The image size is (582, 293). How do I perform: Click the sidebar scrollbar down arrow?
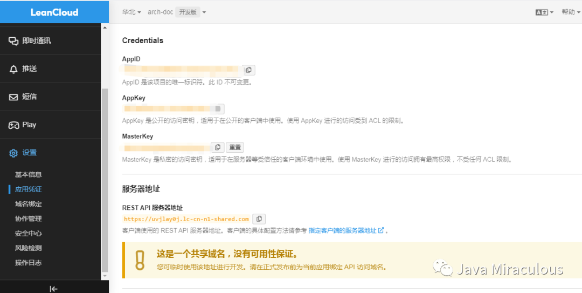(x=105, y=276)
